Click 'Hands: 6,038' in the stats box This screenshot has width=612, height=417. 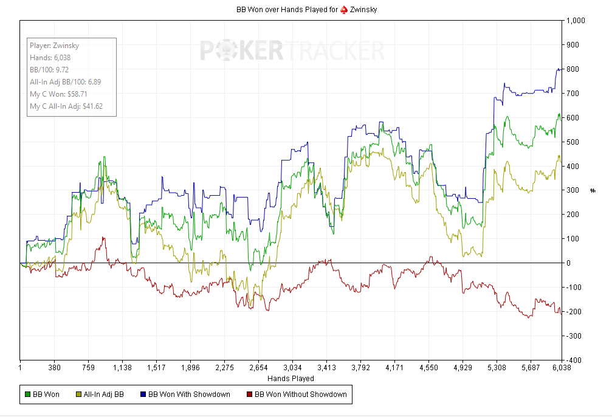50,57
